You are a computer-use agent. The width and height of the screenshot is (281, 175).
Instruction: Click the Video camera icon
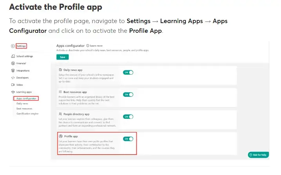13,85
